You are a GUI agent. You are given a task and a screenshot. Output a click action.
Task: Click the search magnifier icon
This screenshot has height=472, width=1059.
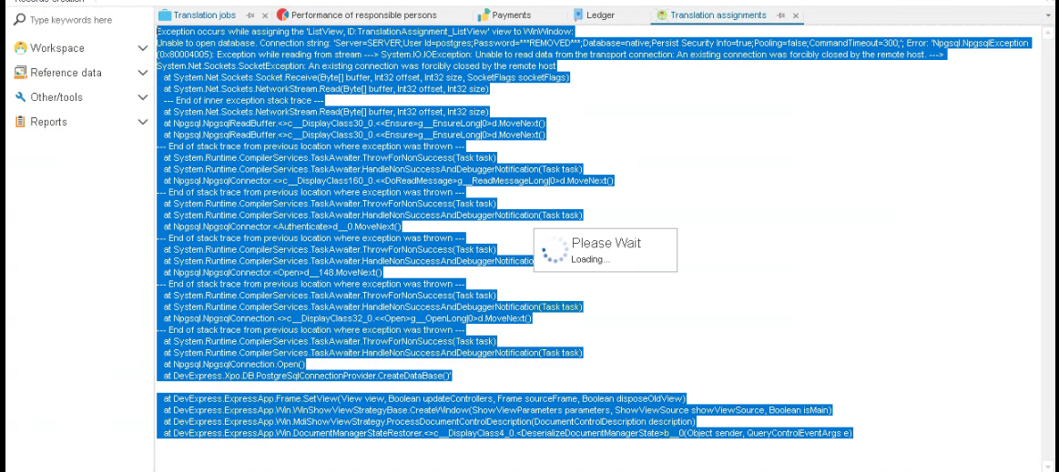[20, 20]
